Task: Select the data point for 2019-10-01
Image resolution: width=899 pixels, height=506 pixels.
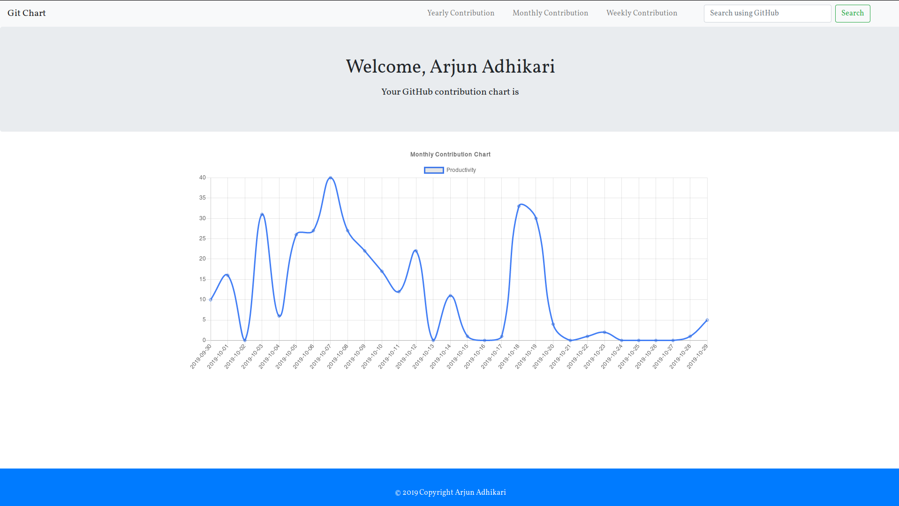Action: [227, 275]
